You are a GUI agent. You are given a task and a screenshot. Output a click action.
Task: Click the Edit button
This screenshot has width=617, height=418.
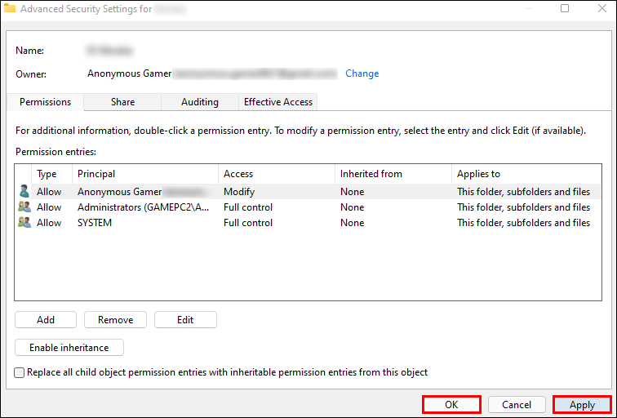point(185,319)
